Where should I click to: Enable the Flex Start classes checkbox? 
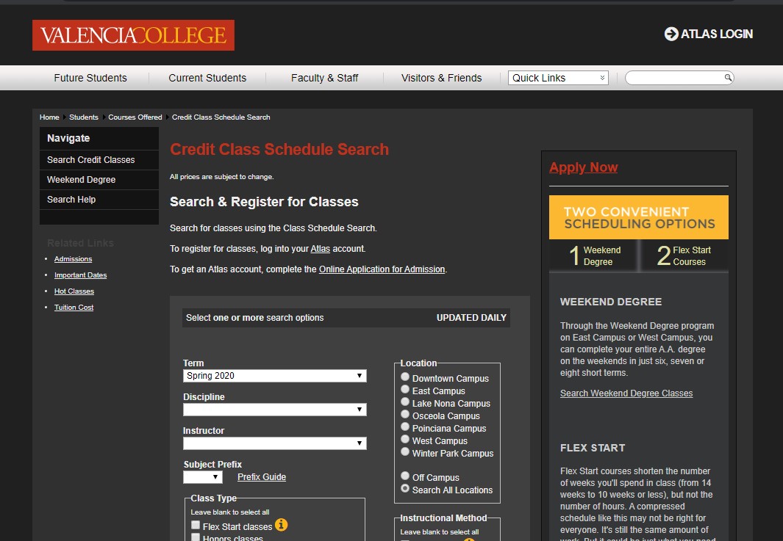pyautogui.click(x=196, y=525)
